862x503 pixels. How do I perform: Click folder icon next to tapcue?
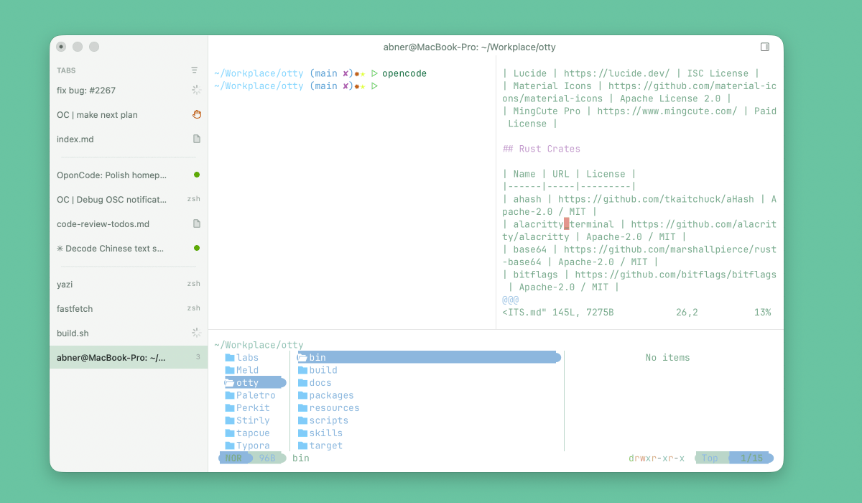click(x=230, y=433)
